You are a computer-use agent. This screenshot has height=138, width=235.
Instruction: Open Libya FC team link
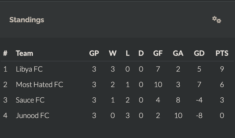(x=29, y=69)
